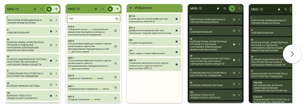Unstar B17.0 in favorites list
Image resolution: width=305 pixels, height=109 pixels.
[176, 19]
